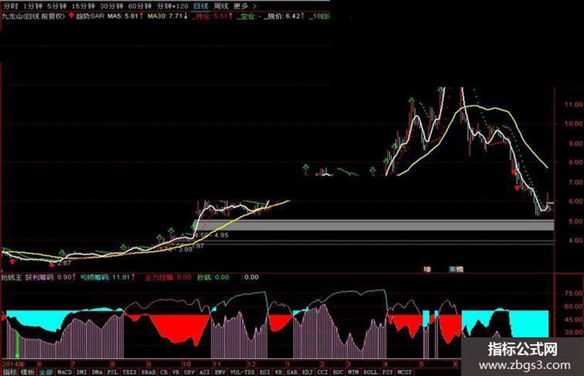Viewport: 584px width, 376px height.
Task: Select the 全部 indicator category
Action: pyautogui.click(x=46, y=372)
